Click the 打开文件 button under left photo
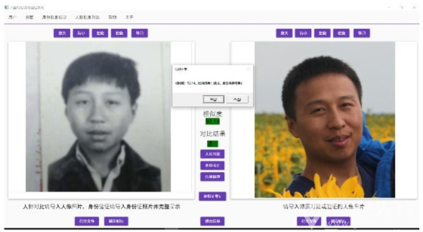This screenshot has height=232, width=423. click(87, 221)
